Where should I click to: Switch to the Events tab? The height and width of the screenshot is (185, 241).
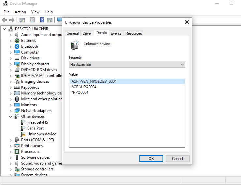116,33
